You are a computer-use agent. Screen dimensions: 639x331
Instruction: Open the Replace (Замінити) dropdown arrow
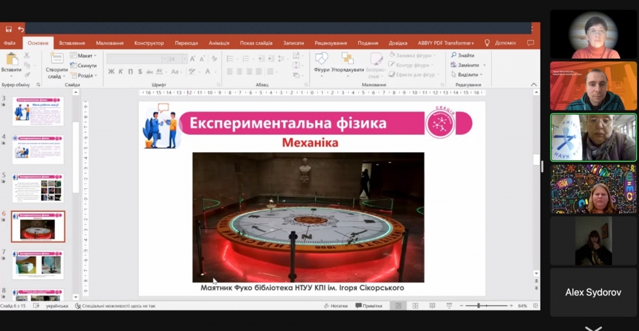(484, 65)
